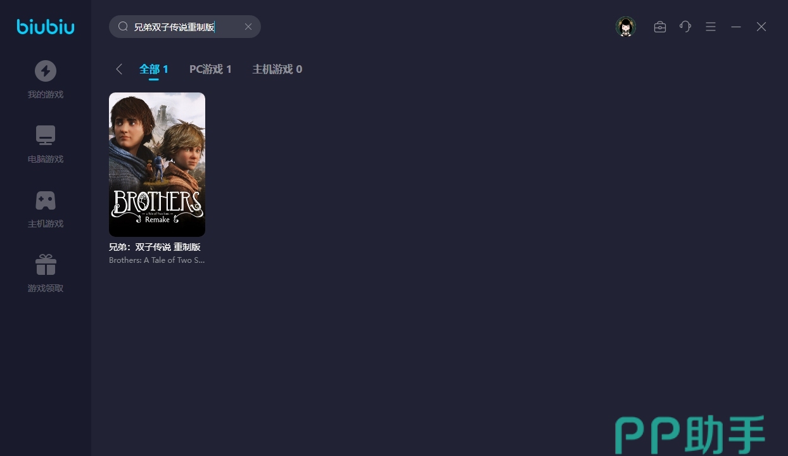
Task: Switch to the 主机游戏 0 tab
Action: [x=277, y=69]
